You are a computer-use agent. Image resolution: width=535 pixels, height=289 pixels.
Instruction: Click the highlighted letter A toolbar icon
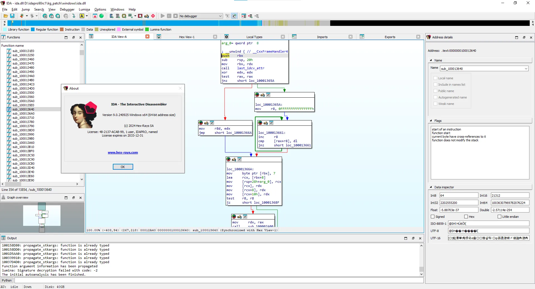(x=82, y=16)
